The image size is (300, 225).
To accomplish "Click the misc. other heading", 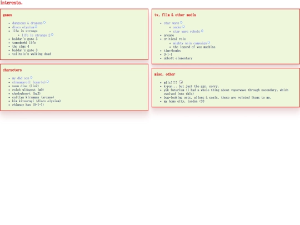I will tap(165, 74).
